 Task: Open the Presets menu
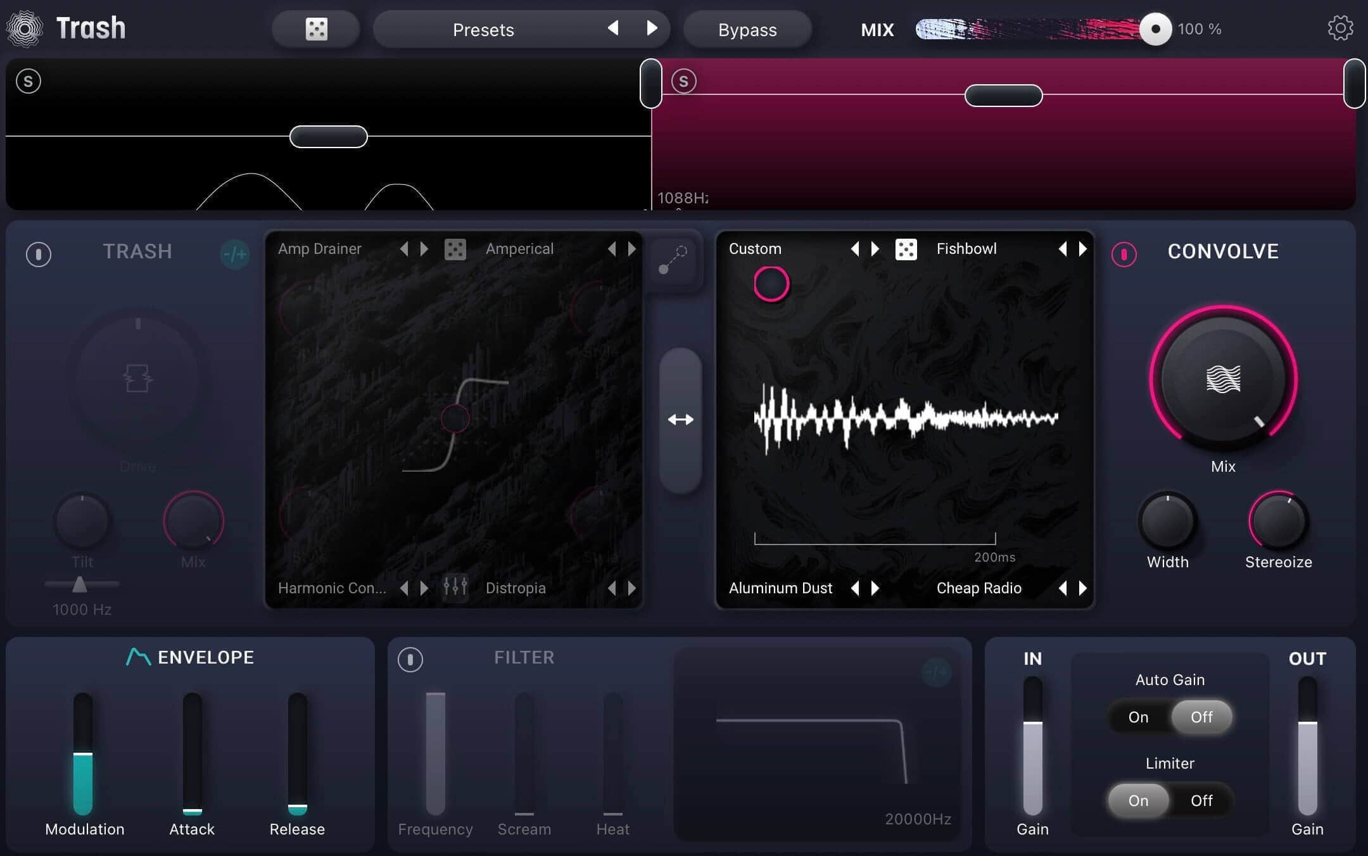[483, 29]
